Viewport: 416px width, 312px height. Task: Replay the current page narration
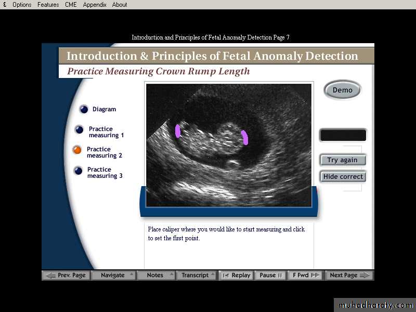coord(236,276)
